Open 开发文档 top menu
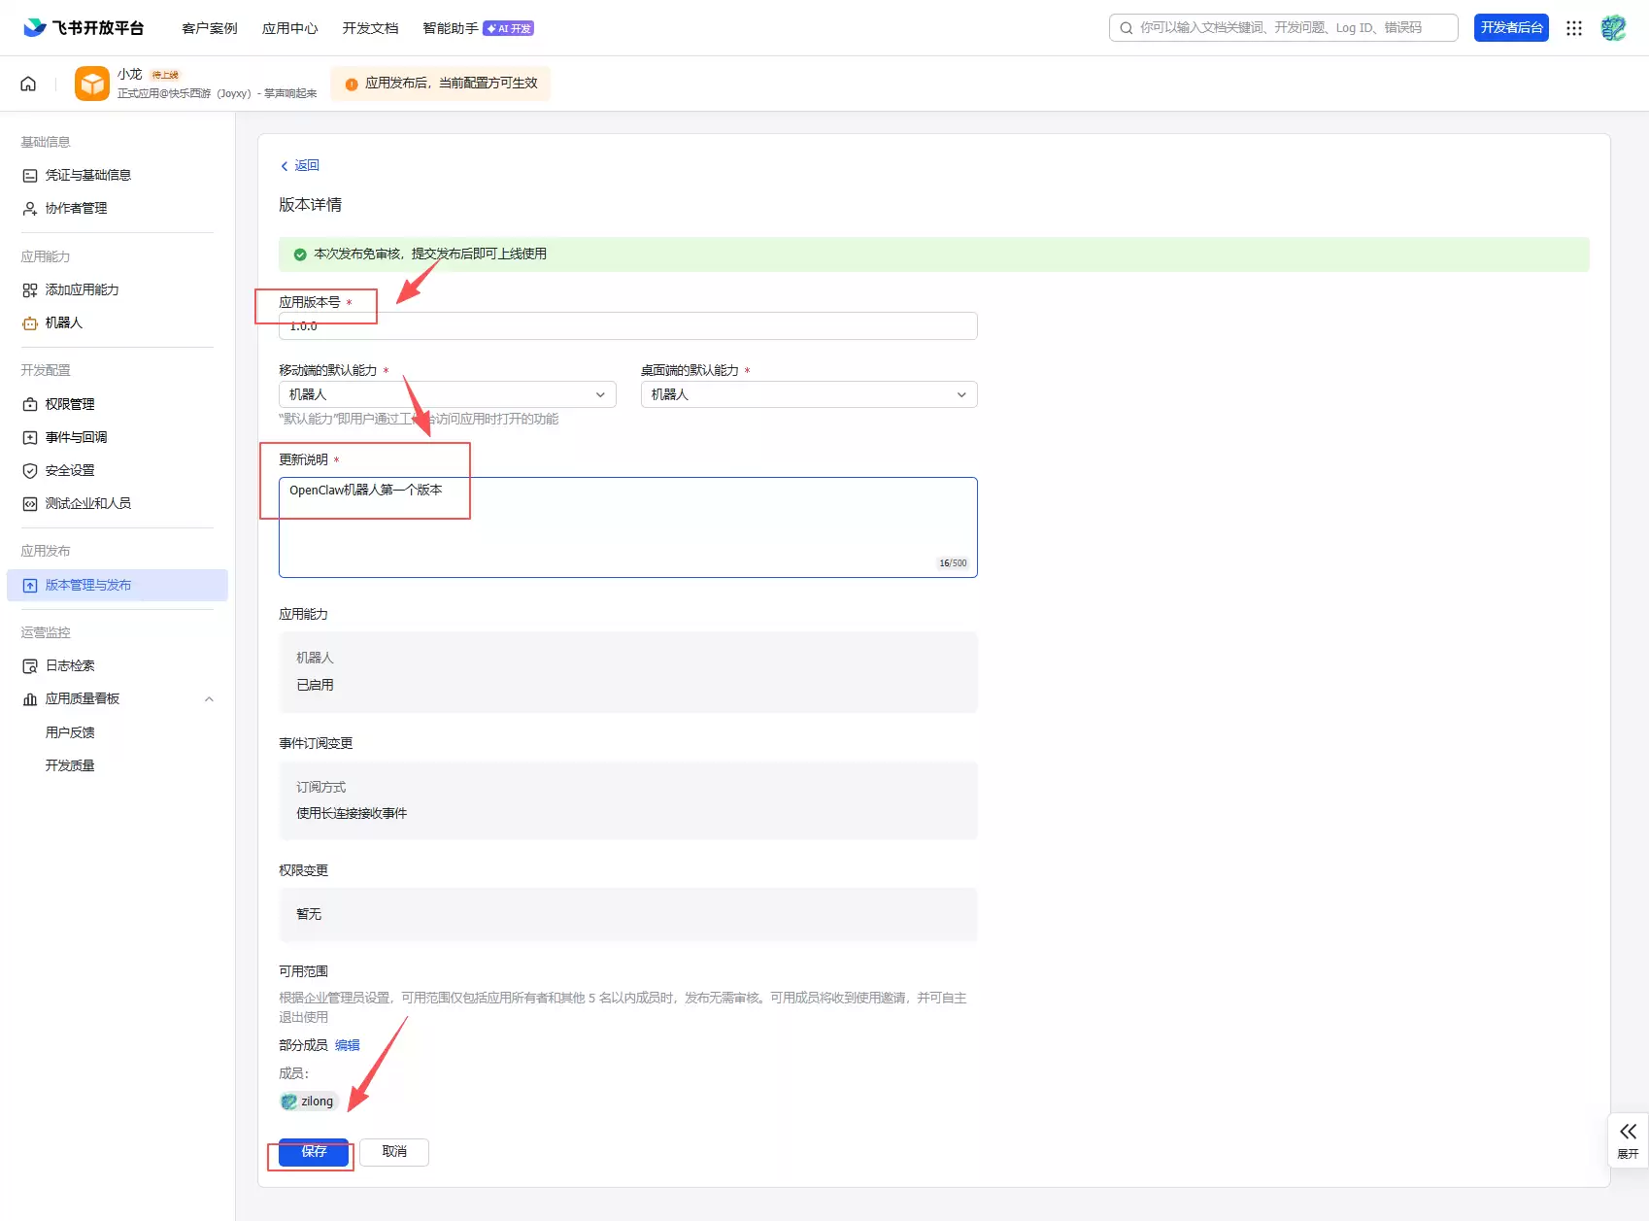The width and height of the screenshot is (1649, 1221). click(x=370, y=28)
